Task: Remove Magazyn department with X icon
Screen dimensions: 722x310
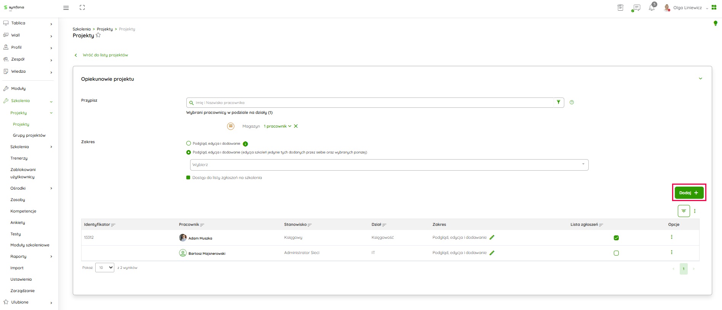Action: [296, 126]
